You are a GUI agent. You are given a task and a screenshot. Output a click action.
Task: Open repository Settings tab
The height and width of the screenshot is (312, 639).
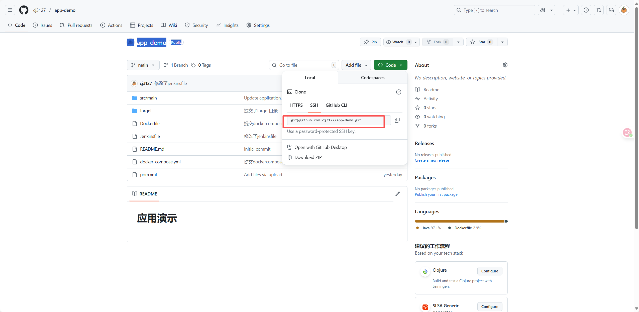[258, 25]
